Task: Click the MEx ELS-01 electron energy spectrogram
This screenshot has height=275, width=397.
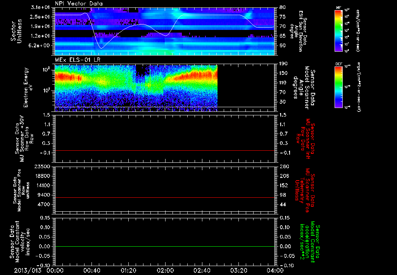Action: (x=136, y=88)
